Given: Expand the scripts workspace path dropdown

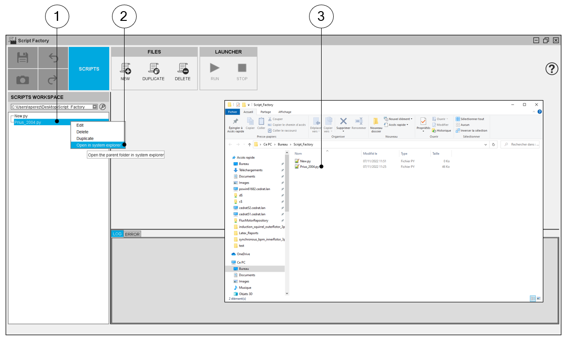Looking at the screenshot, I should tap(95, 107).
